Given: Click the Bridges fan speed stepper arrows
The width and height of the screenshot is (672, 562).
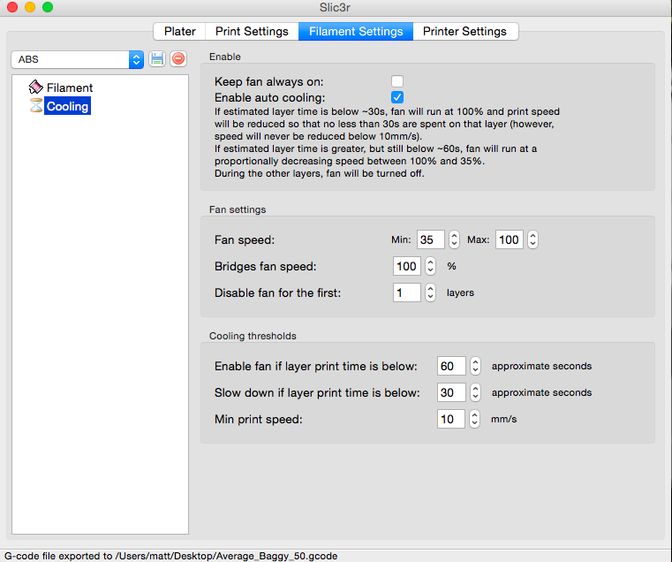Looking at the screenshot, I should 430,266.
